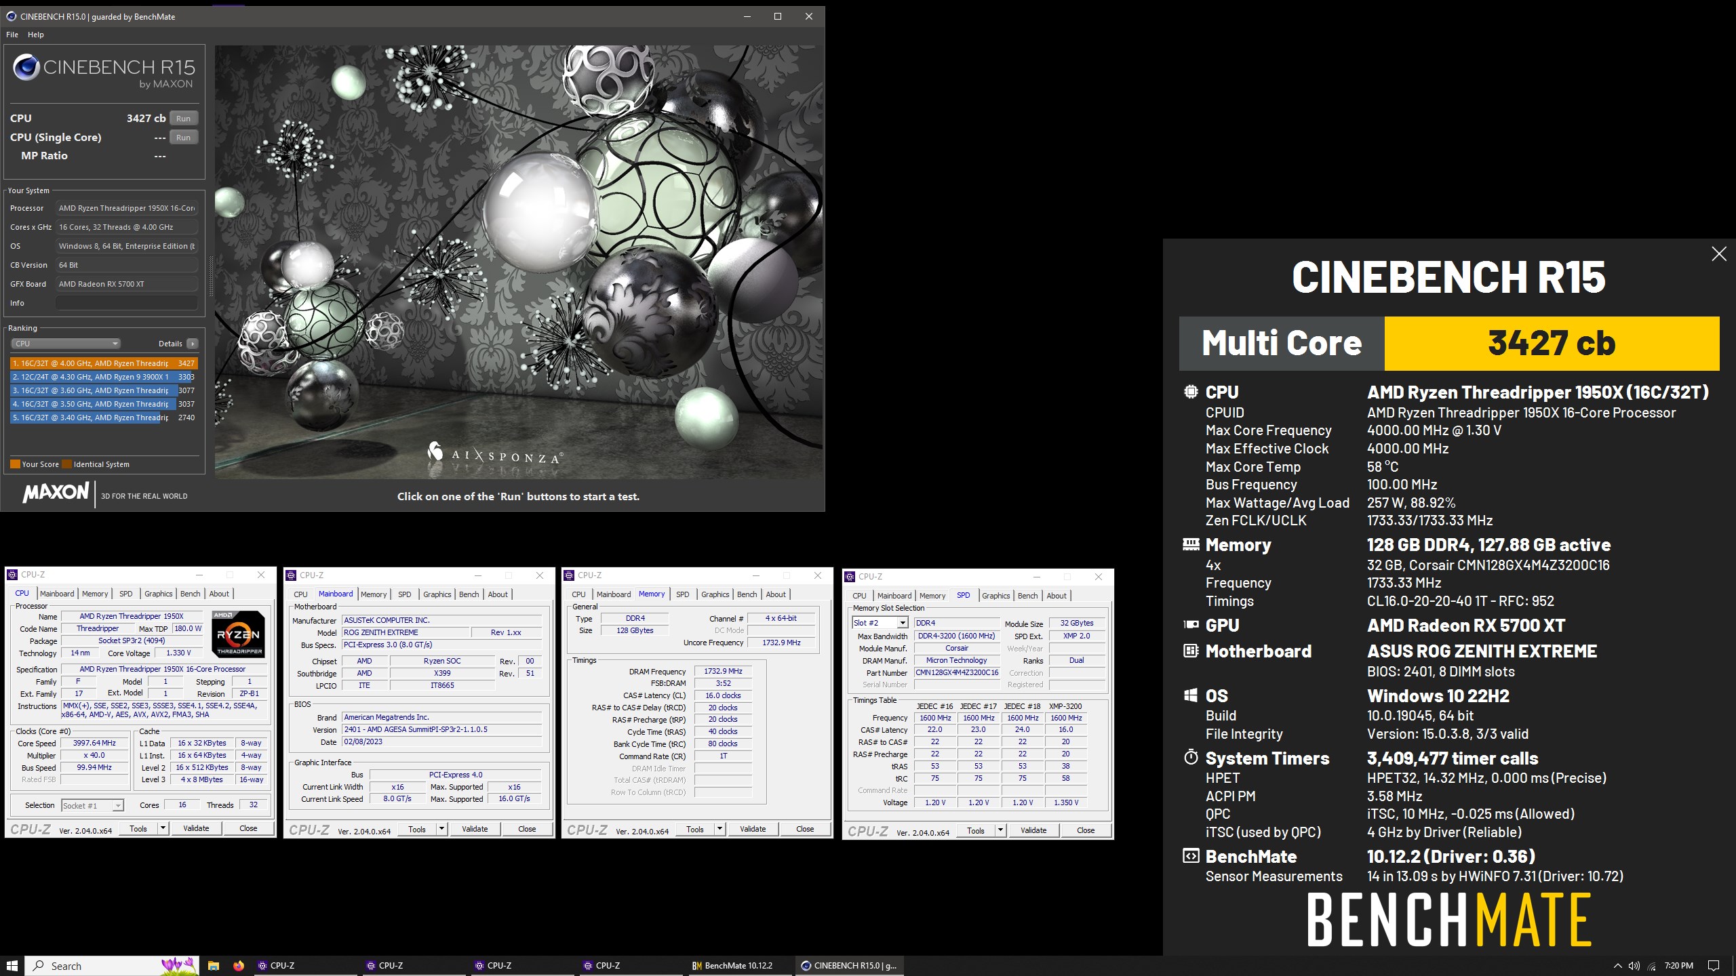Expand Tools dropdown arrow in the CPU tab window

click(163, 828)
